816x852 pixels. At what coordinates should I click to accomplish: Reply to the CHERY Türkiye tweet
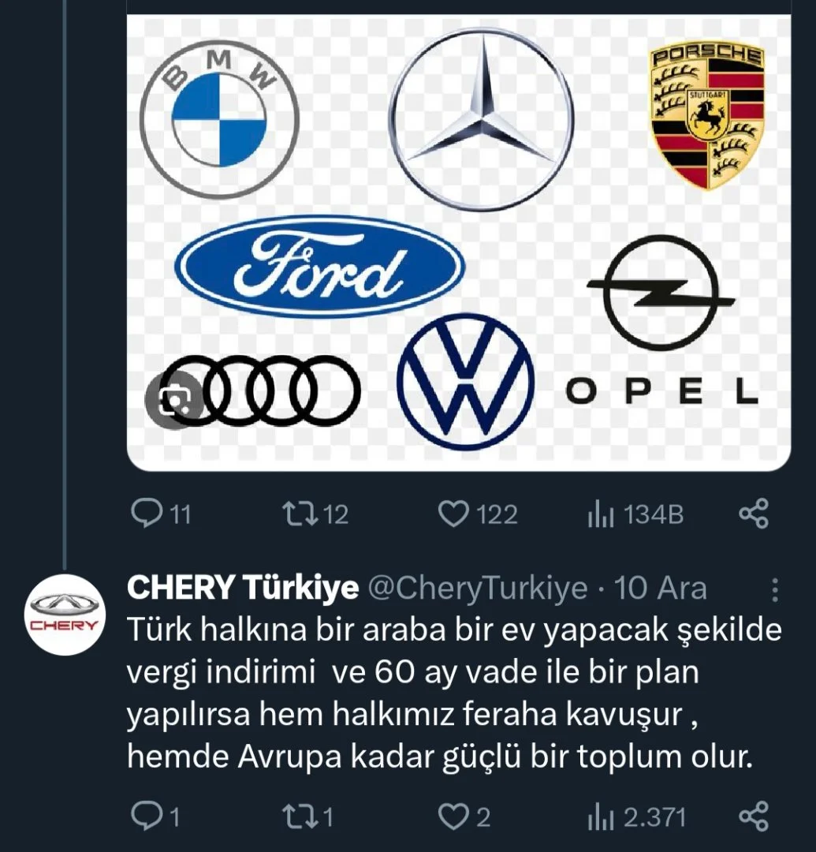[155, 816]
